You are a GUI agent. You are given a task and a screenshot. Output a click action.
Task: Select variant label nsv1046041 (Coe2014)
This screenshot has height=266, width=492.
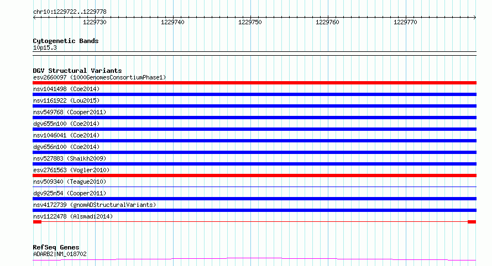point(66,135)
